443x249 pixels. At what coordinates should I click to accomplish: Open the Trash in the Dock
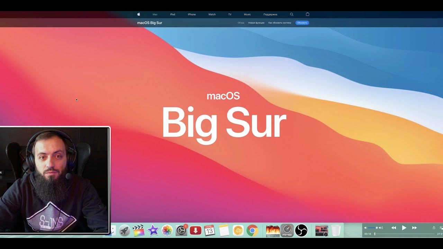[x=336, y=230]
